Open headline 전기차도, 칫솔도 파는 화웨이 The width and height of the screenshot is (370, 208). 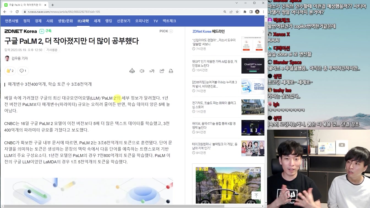point(214,105)
